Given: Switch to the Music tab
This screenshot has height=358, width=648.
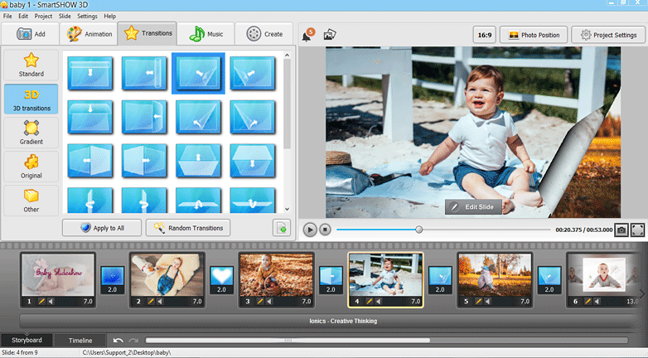Looking at the screenshot, I should 206,34.
